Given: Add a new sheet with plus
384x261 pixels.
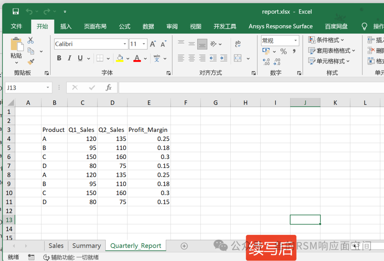Looking at the screenshot, I should pos(184,246).
